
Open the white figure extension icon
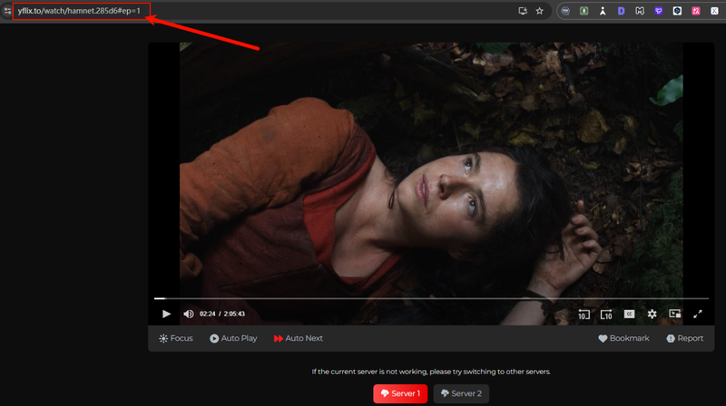click(x=603, y=11)
